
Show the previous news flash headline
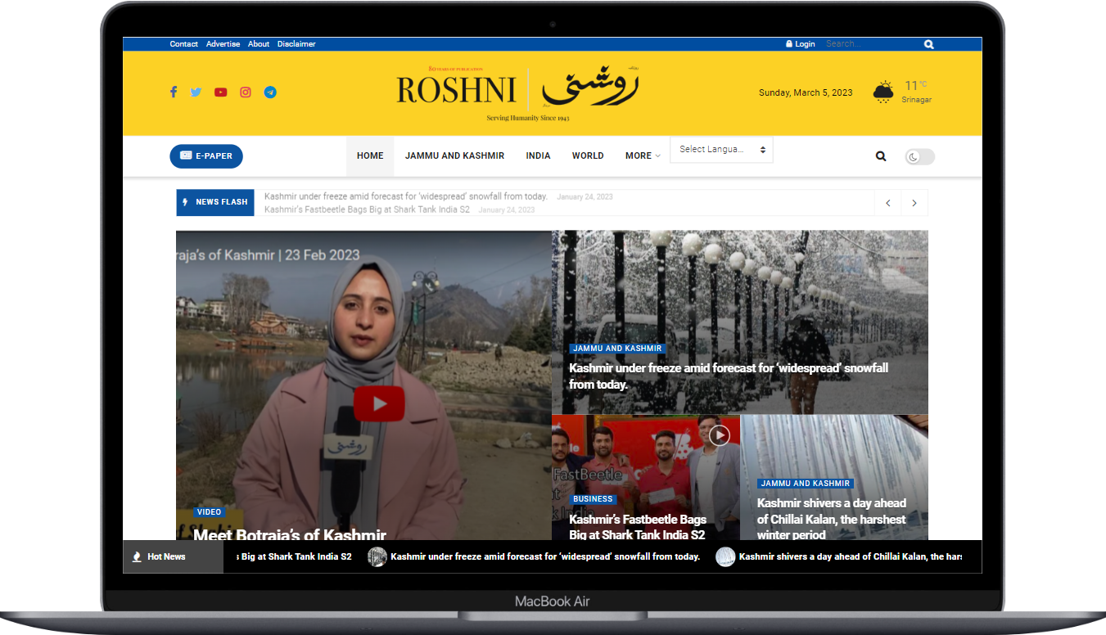tap(887, 203)
